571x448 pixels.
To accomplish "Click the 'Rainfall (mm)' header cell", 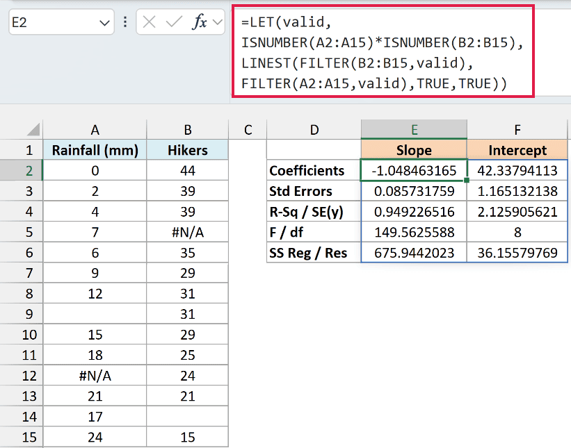I will click(95, 150).
